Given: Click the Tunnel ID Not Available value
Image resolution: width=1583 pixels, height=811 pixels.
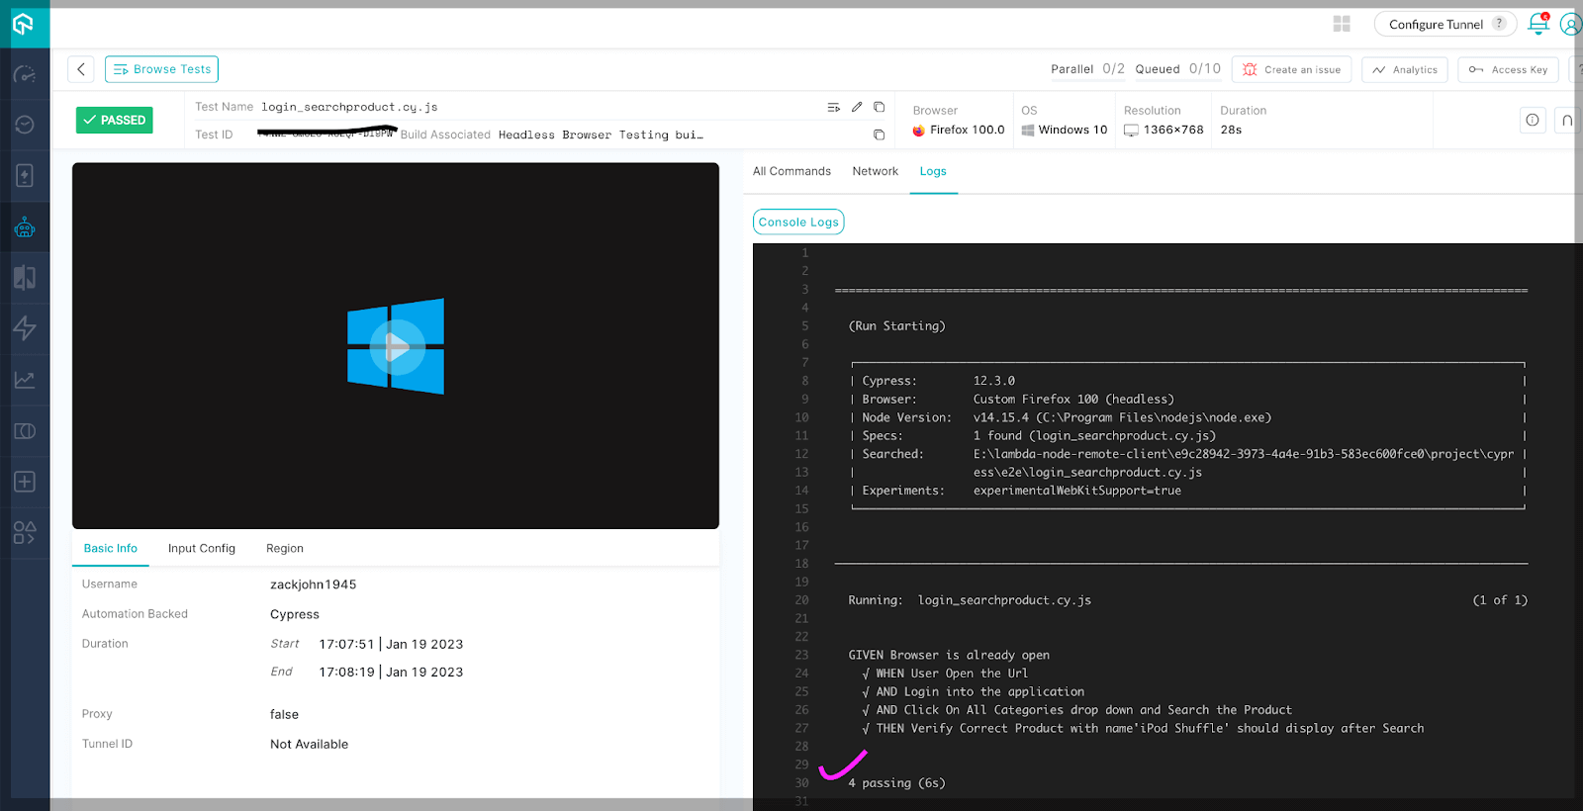Looking at the screenshot, I should pyautogui.click(x=310, y=744).
